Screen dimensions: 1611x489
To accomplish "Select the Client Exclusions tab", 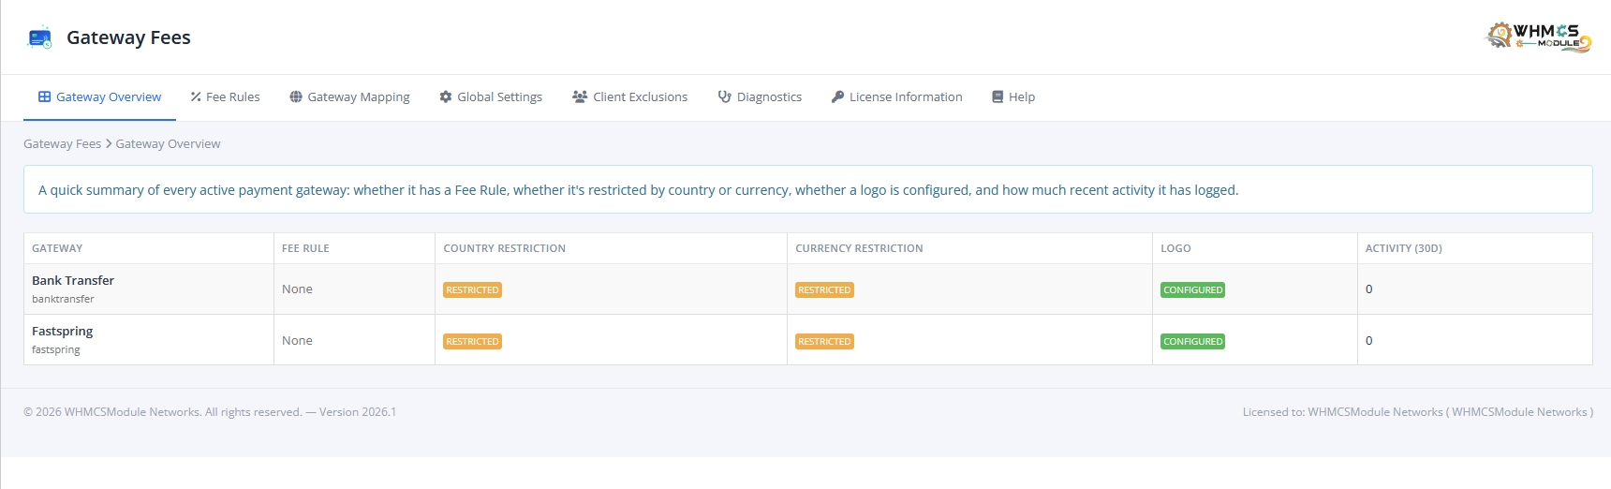I will click(630, 96).
